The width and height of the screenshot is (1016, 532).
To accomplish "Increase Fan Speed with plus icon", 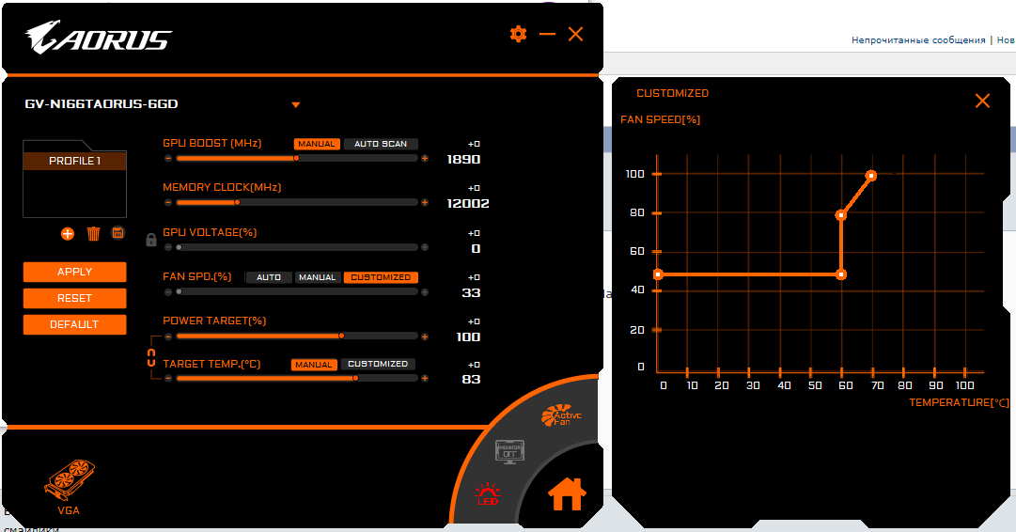I will coord(425,291).
